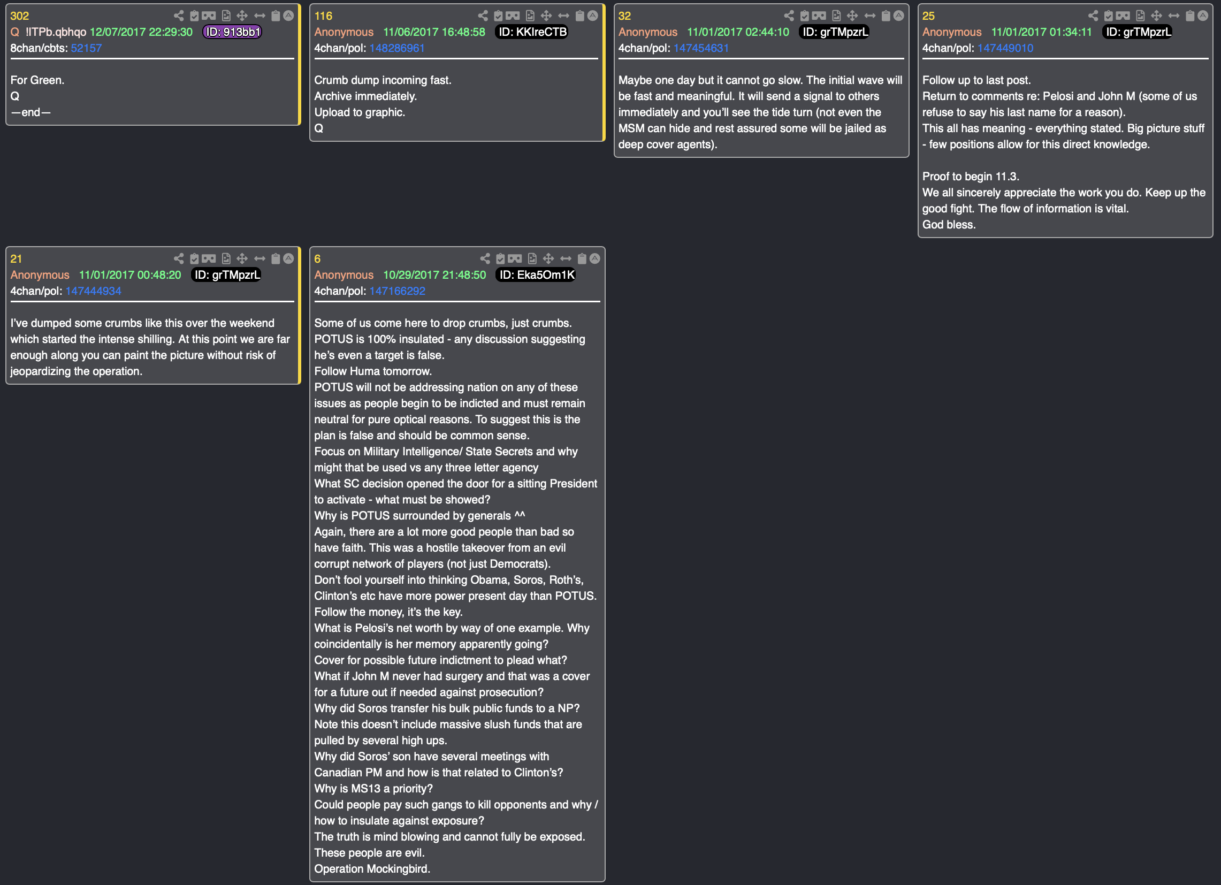The width and height of the screenshot is (1221, 885).
Task: Click the clipboard-check icon on post 25
Action: [x=1109, y=16]
